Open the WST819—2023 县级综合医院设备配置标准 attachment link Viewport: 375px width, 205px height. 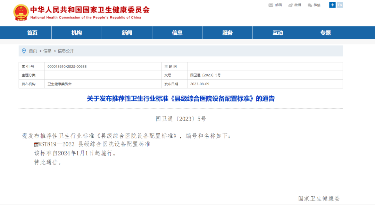pyautogui.click(x=94, y=144)
